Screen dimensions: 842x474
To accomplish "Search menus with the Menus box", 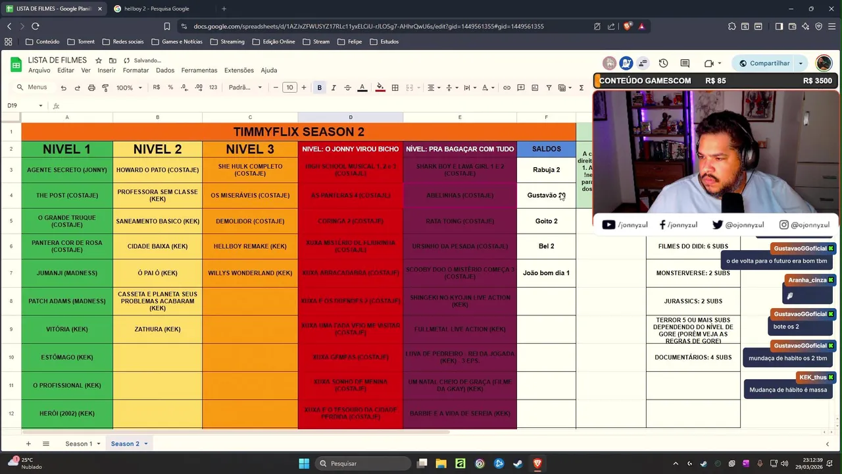I will (33, 88).
